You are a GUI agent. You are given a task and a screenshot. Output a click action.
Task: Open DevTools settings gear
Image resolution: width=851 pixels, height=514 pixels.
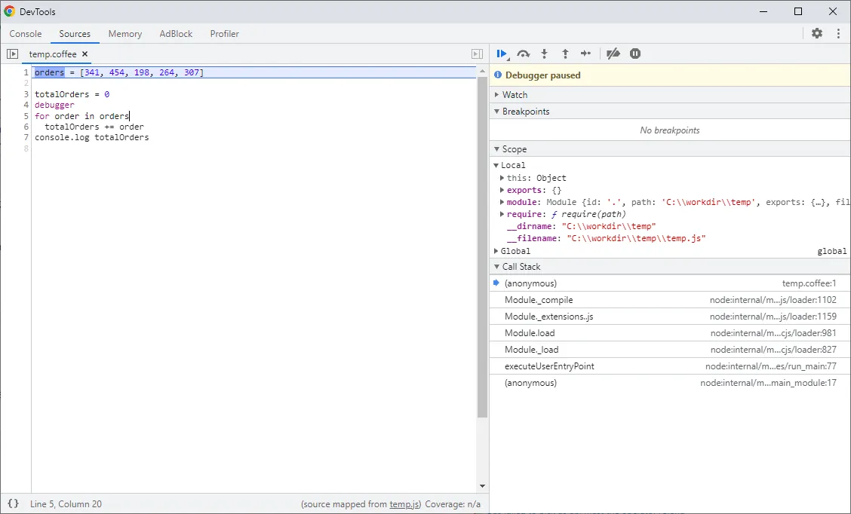817,33
